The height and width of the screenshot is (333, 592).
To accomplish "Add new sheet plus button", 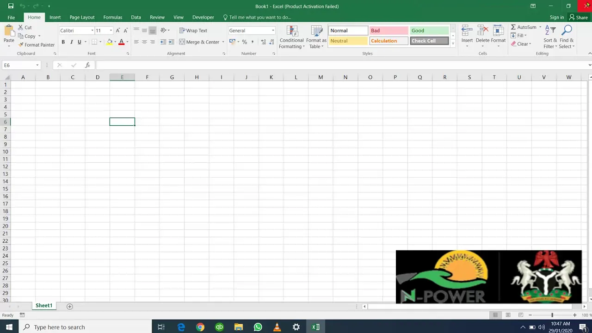I will 70,306.
